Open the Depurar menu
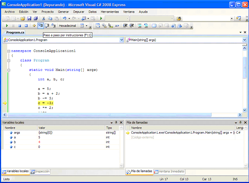Viewport: 249px width, 183px height. 79,12
